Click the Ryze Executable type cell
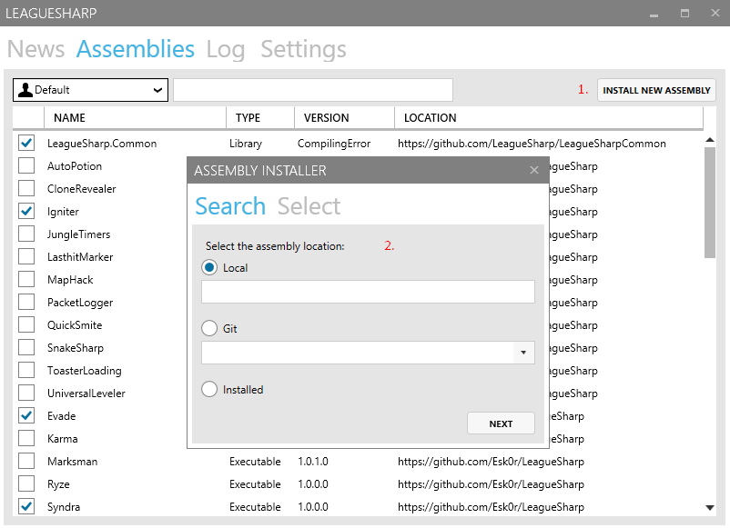 pos(255,484)
